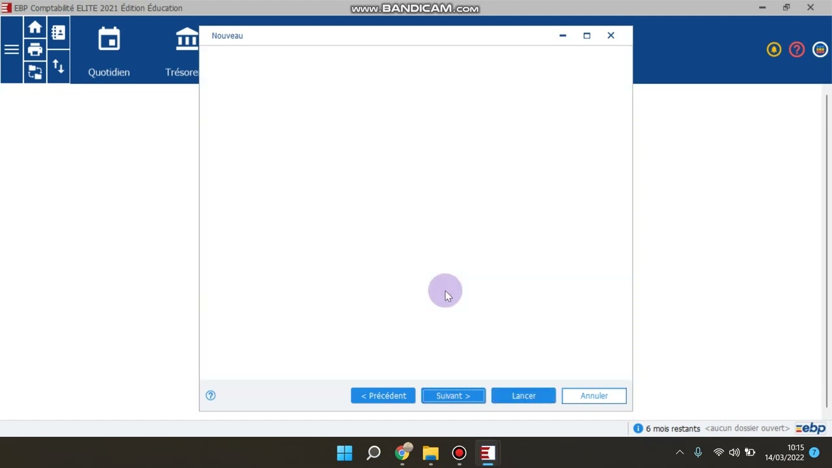Click the main window vertical scrollbar

point(827,250)
